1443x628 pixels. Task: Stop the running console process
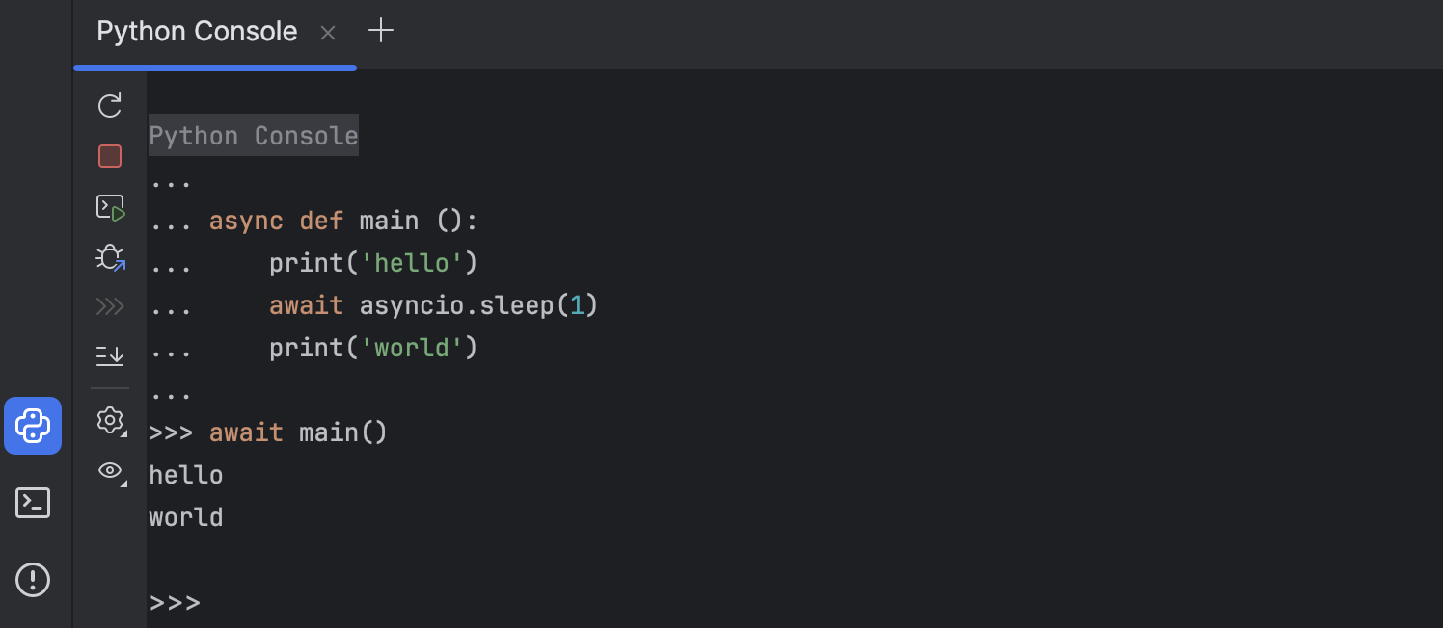(109, 155)
